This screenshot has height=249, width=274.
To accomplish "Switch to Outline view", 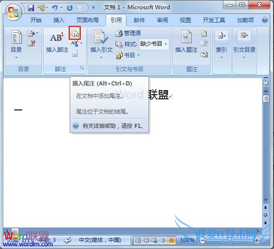I will click(163, 240).
